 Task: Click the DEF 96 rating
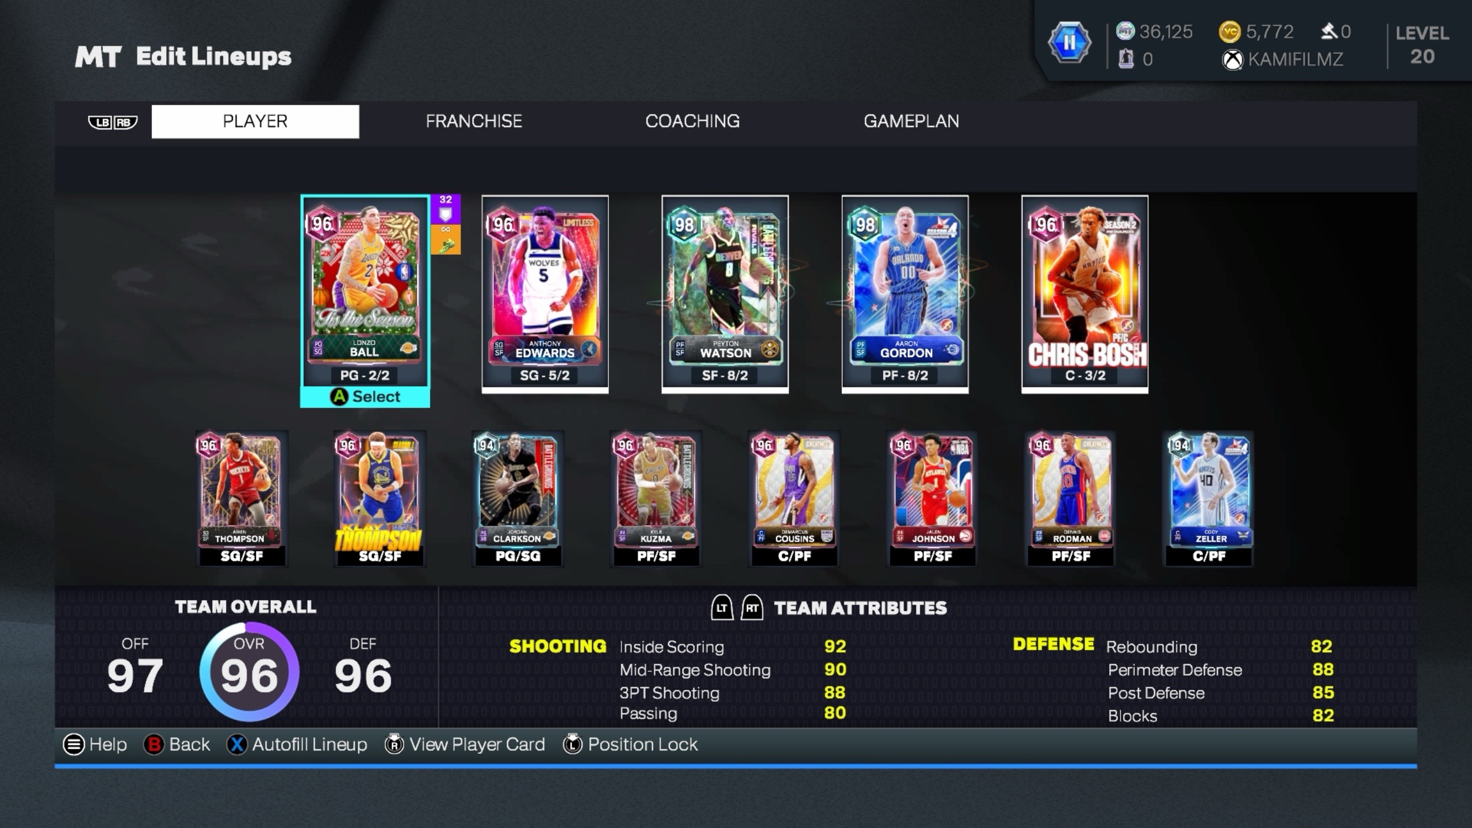coord(363,666)
